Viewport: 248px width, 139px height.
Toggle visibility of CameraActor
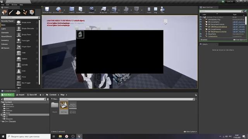pos(201,36)
